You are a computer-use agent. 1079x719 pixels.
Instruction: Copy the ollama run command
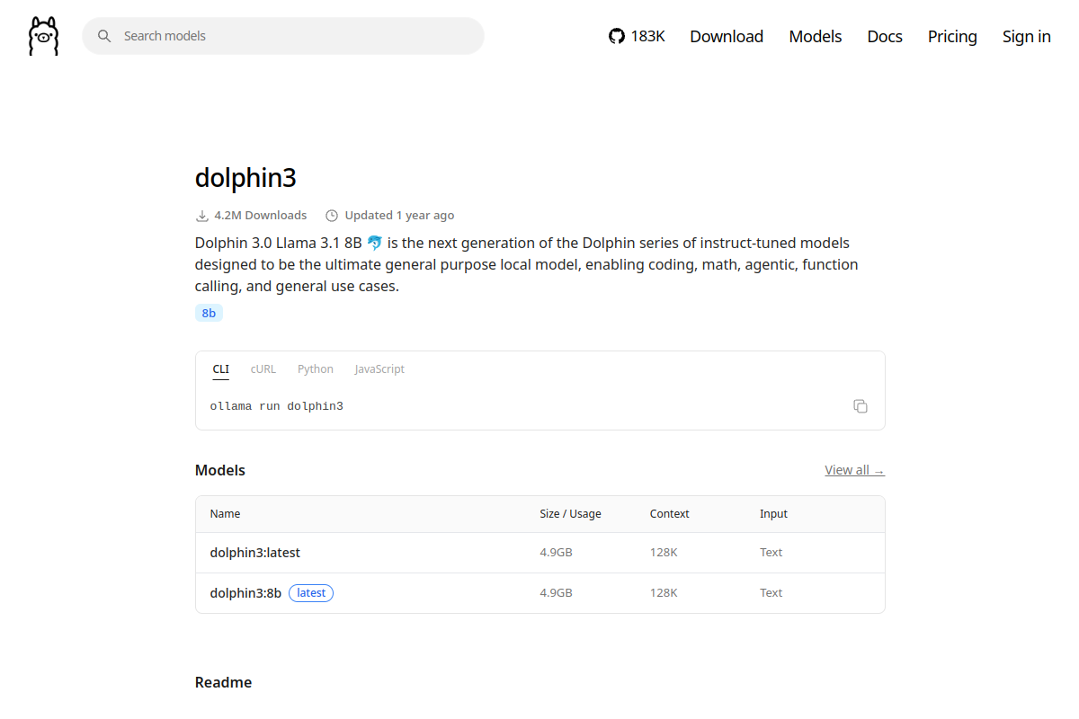click(x=861, y=406)
